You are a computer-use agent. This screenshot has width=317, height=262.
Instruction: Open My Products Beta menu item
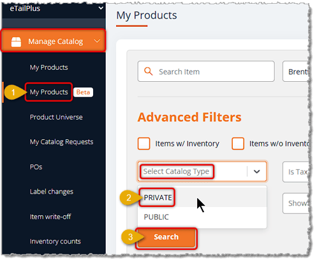coord(49,92)
